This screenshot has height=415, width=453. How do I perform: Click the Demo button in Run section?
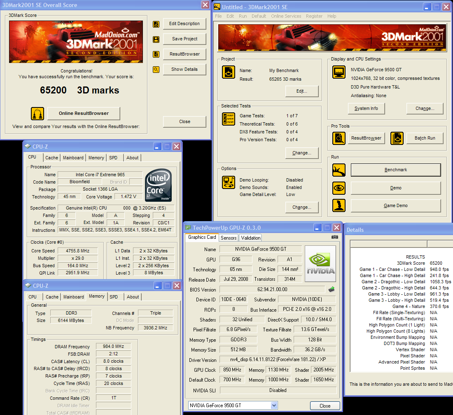click(396, 188)
